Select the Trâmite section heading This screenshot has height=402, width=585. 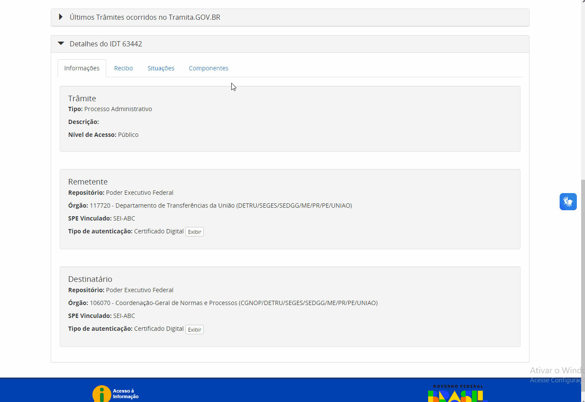82,99
